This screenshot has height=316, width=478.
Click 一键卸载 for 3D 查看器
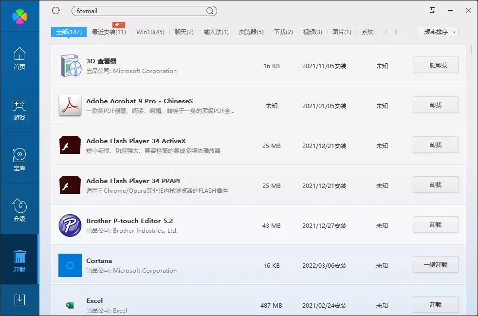pos(436,65)
